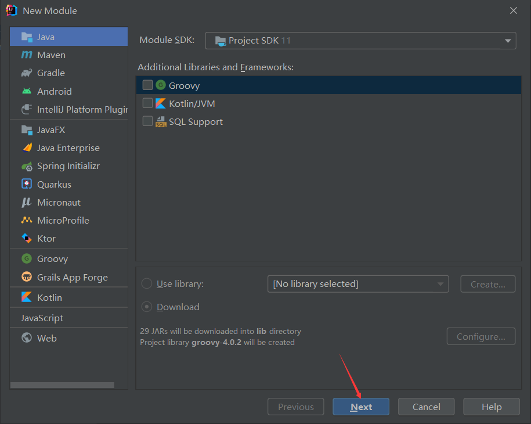Select JavaScript in the module list
The image size is (531, 424).
(42, 318)
